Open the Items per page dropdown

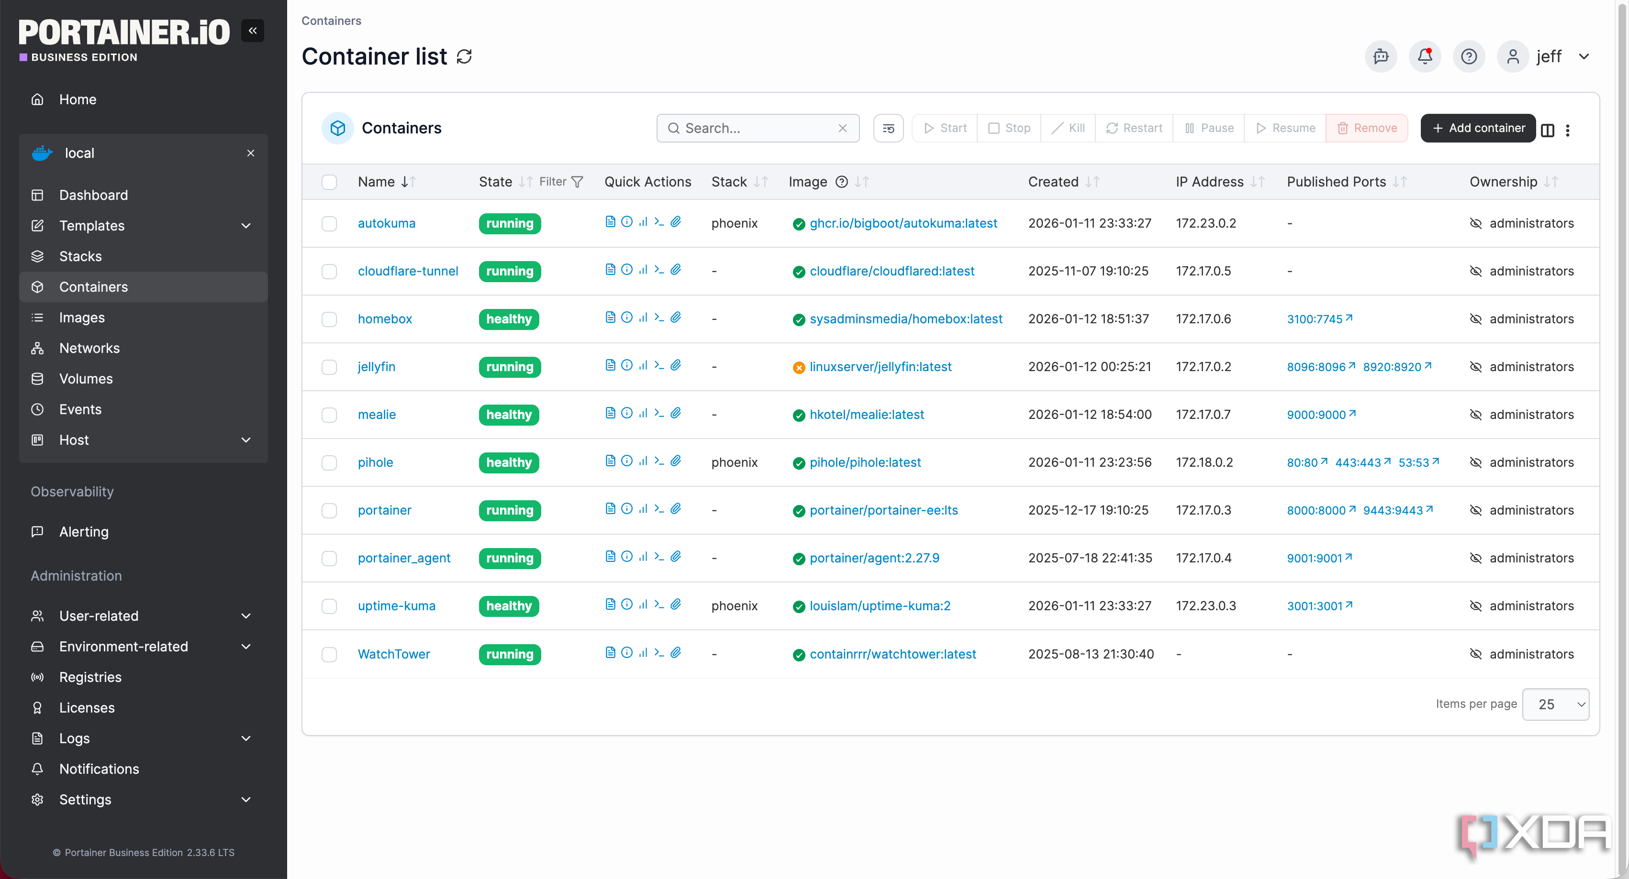pos(1555,704)
